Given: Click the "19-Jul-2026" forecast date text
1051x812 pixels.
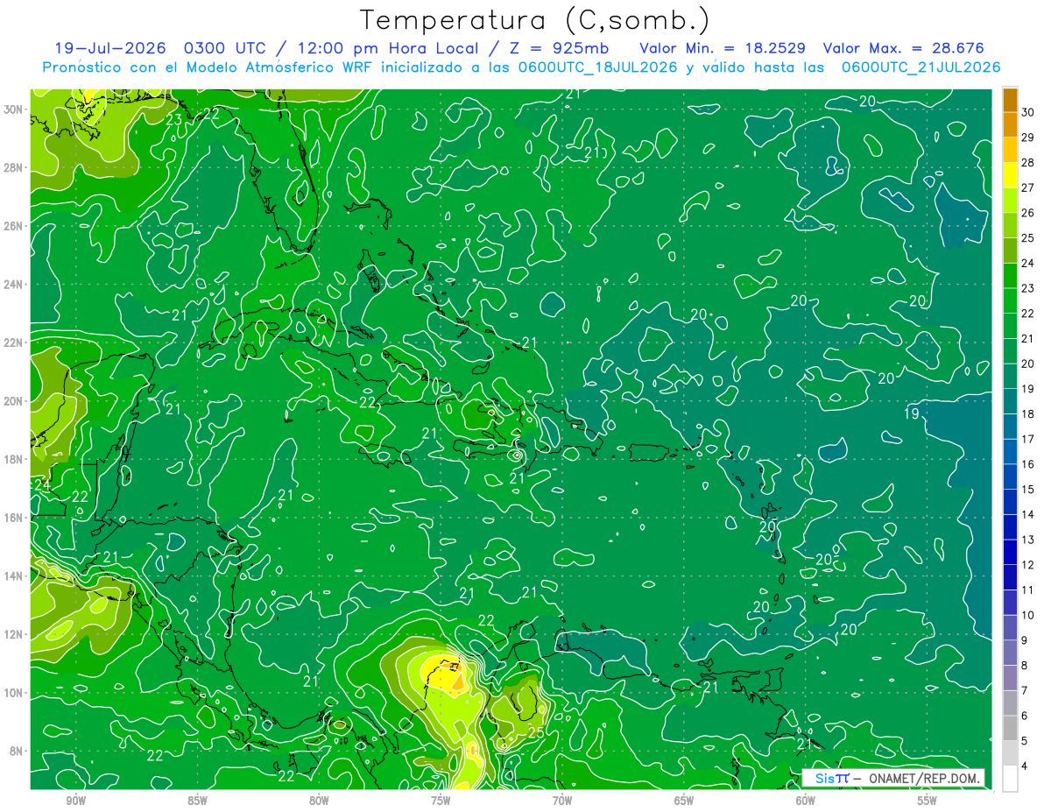Looking at the screenshot, I should click(109, 48).
